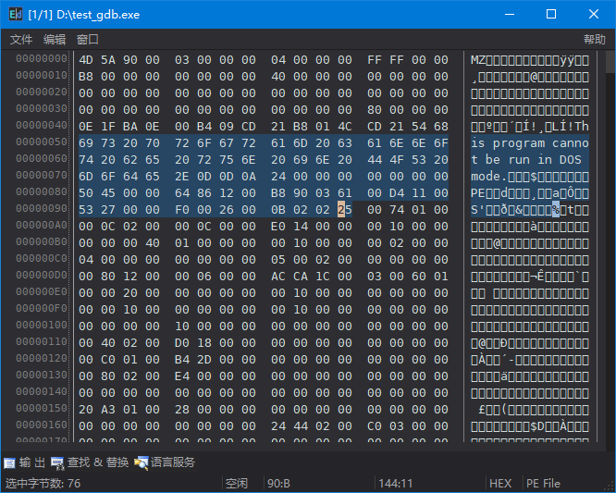
Task: Minimize the test_gdb.exe window
Action: [510, 14]
